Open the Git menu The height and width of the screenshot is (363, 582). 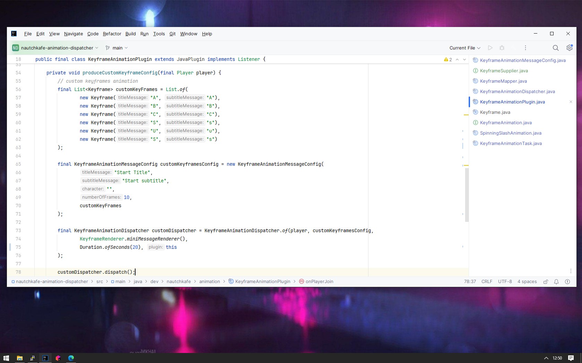click(173, 34)
